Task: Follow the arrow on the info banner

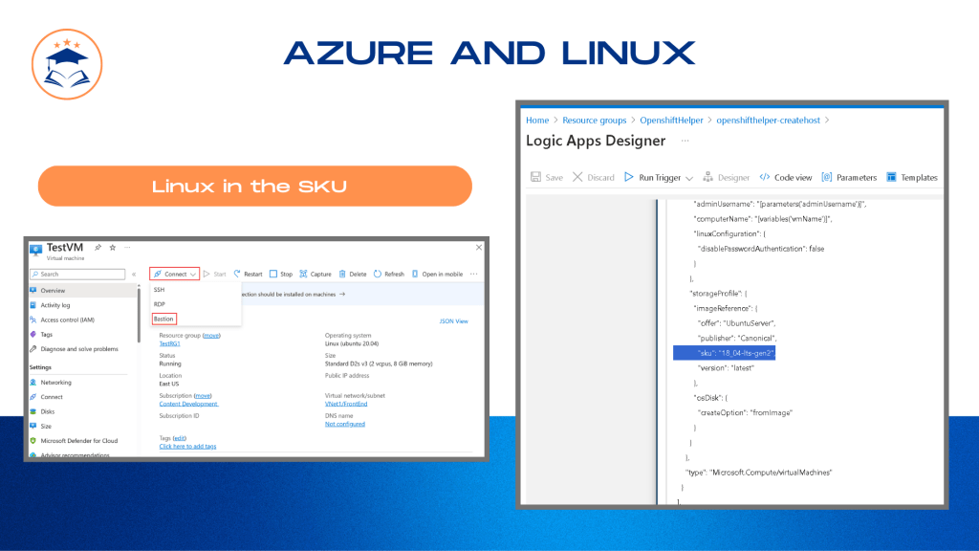Action: 342,295
